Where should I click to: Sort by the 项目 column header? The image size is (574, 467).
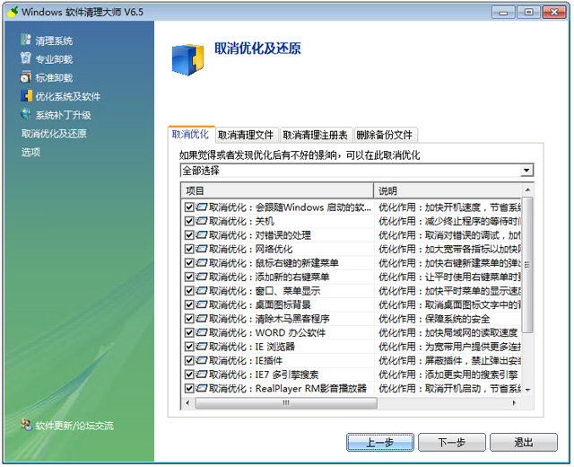tap(277, 190)
